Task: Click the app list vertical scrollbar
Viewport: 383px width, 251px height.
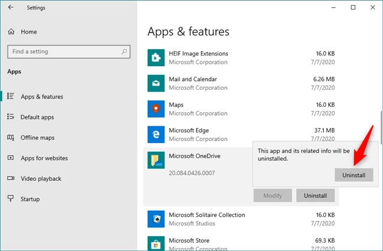Action: 381,128
